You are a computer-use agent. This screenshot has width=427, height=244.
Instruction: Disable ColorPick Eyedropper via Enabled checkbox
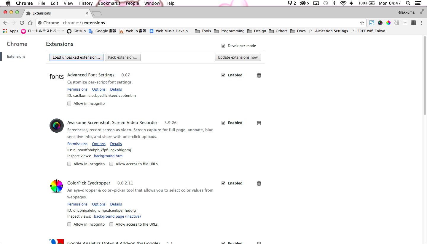223,183
